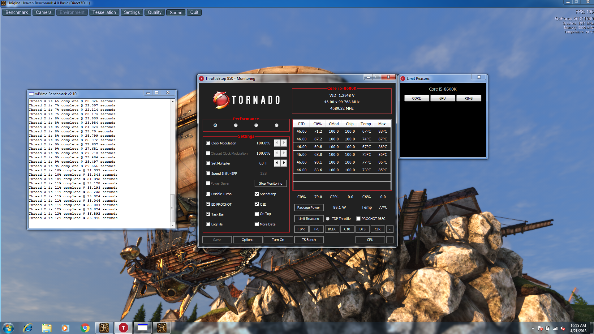
Task: Open Camera menu in Heaven
Action: 44,12
